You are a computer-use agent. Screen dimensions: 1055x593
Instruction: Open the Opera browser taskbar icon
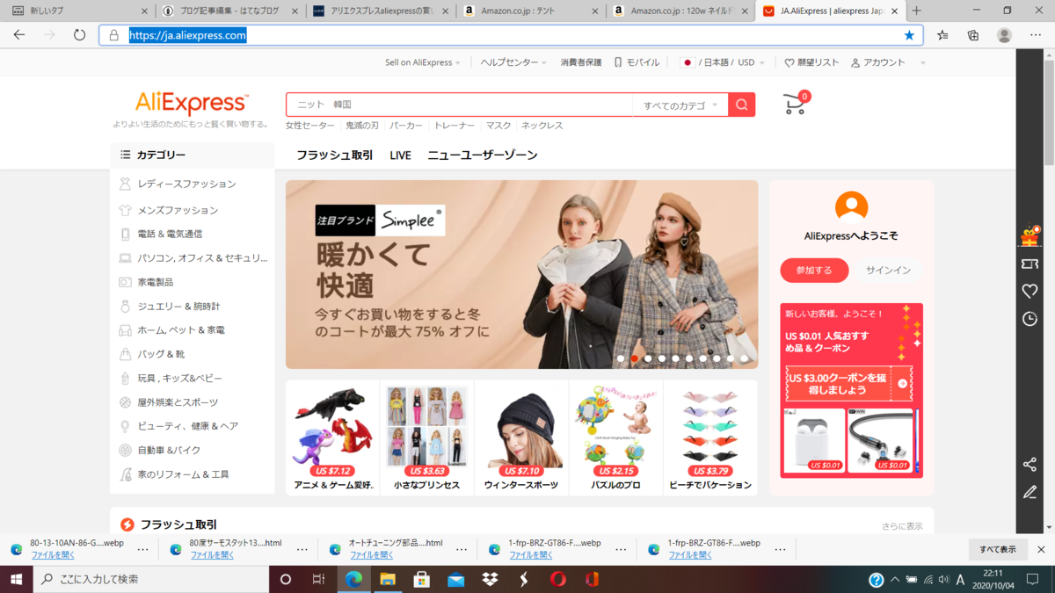pos(557,579)
